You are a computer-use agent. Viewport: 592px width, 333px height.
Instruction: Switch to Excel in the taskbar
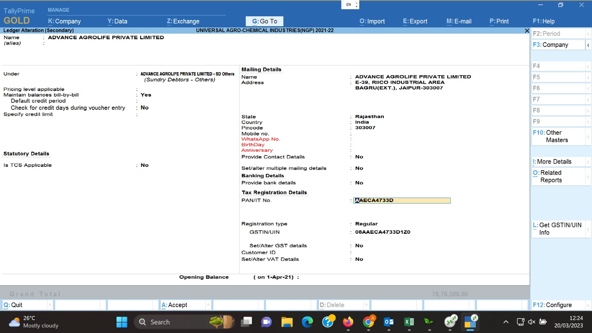(x=409, y=322)
